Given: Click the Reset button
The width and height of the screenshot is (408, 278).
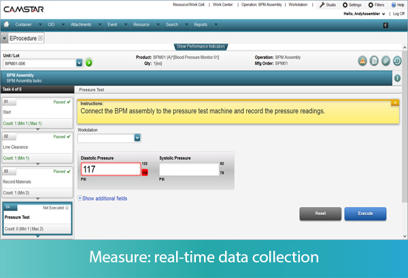Looking at the screenshot, I should [320, 213].
